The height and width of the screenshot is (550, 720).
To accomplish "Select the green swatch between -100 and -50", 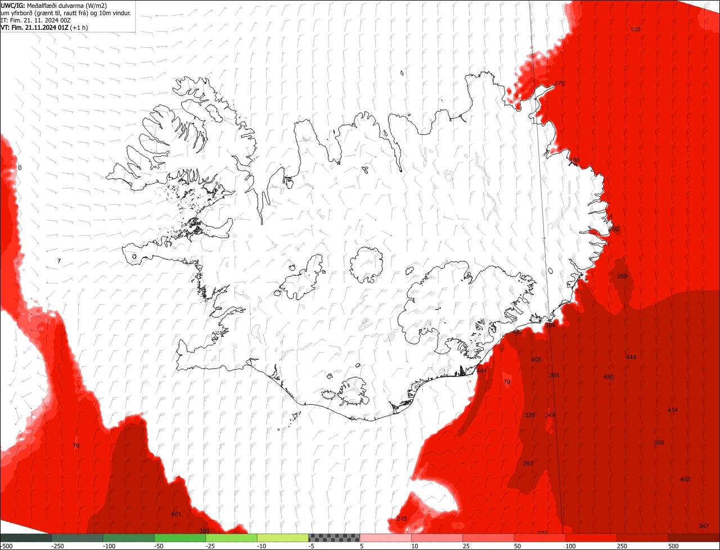I will tap(128, 538).
